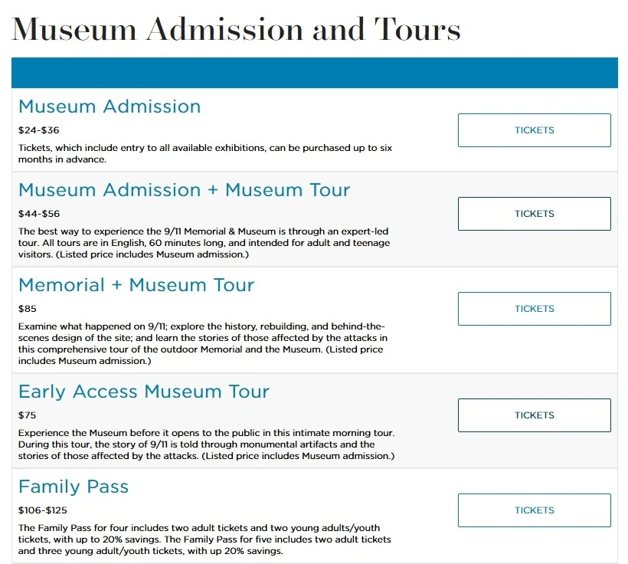Open the Memorial + Museum Tour link
628x564 pixels.
[136, 285]
